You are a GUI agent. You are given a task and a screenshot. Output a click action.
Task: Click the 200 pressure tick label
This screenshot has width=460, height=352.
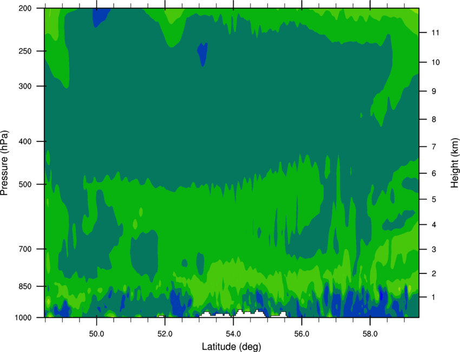pos(25,8)
